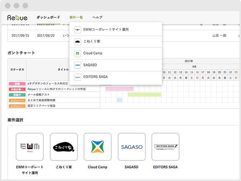
Task: Open the ヘルプ menu
Action: (x=97, y=17)
